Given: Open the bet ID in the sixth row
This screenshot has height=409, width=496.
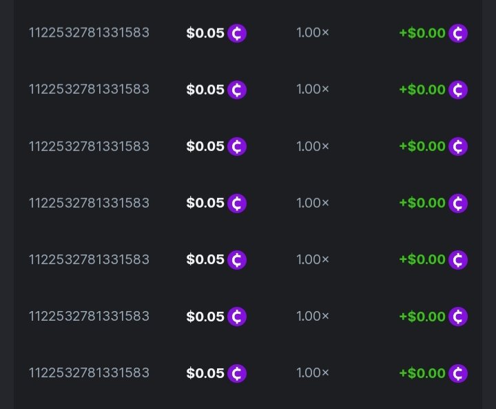Looking at the screenshot, I should click(89, 316).
